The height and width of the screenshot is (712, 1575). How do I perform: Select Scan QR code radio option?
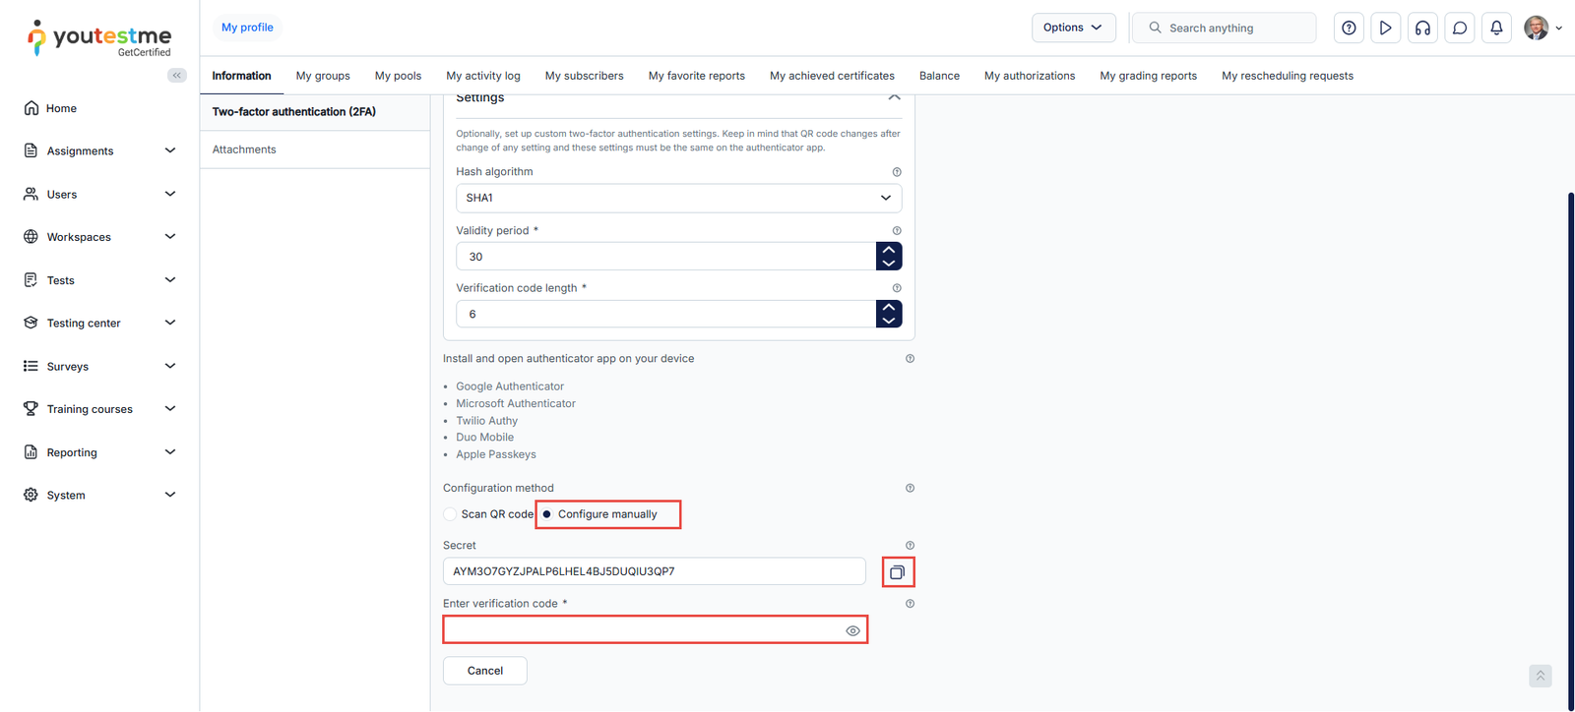450,514
